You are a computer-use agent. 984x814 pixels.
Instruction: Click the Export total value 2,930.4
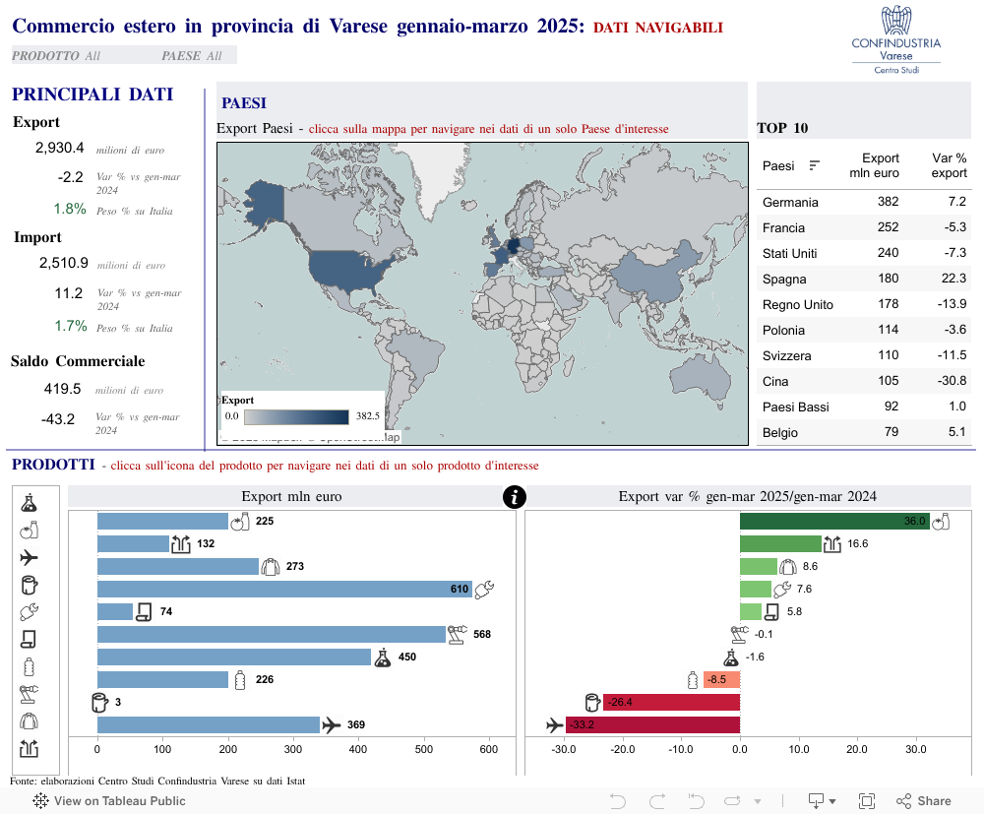60,148
